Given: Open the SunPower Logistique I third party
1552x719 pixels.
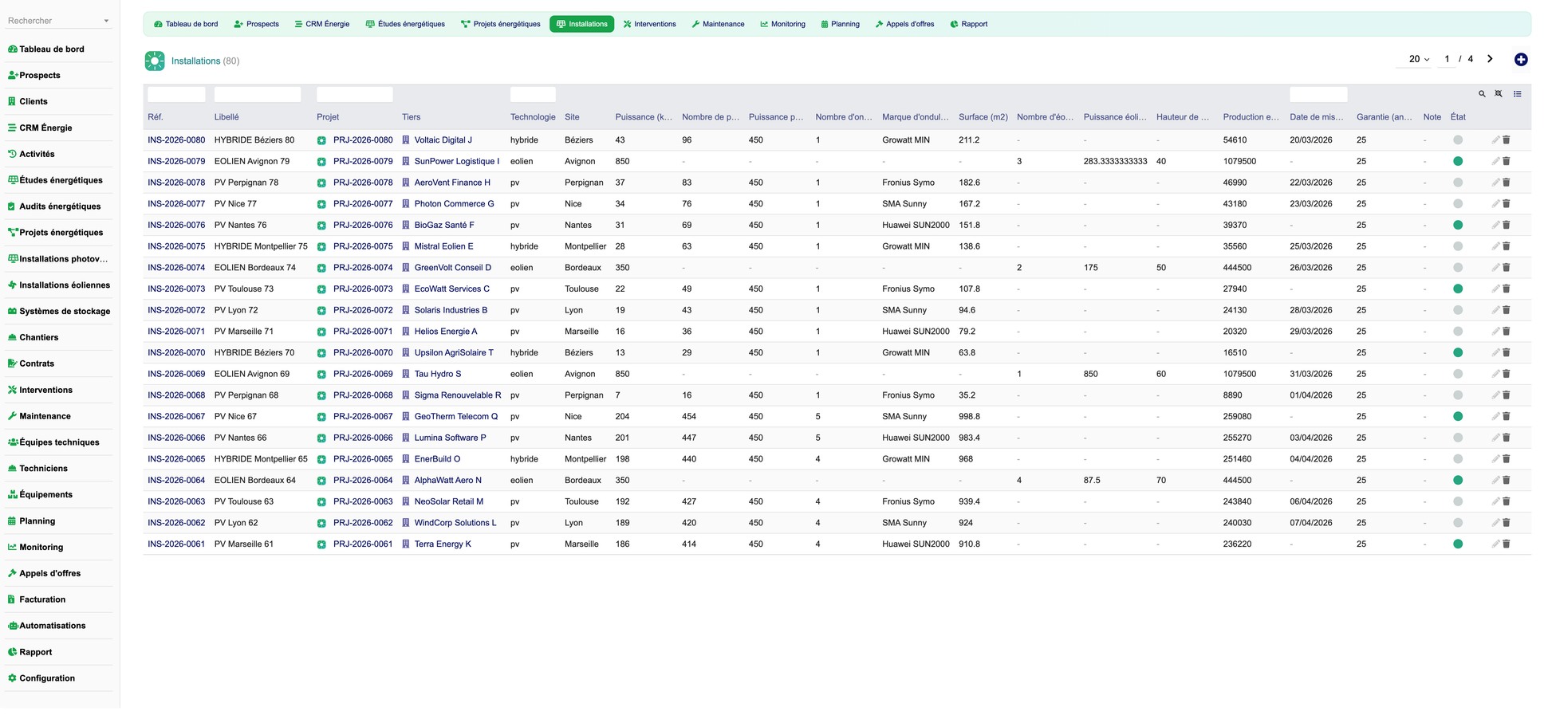Looking at the screenshot, I should click(x=457, y=161).
